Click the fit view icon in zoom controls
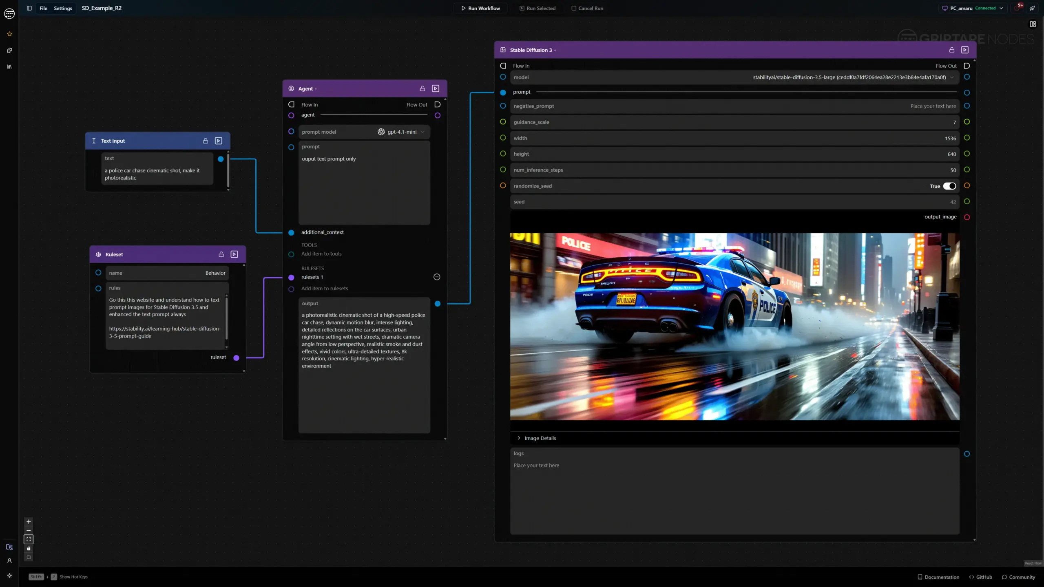The image size is (1044, 587). 29,539
